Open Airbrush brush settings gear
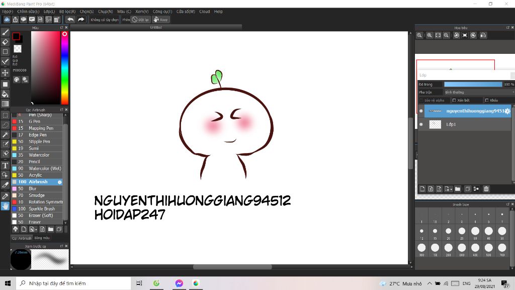 click(60, 182)
